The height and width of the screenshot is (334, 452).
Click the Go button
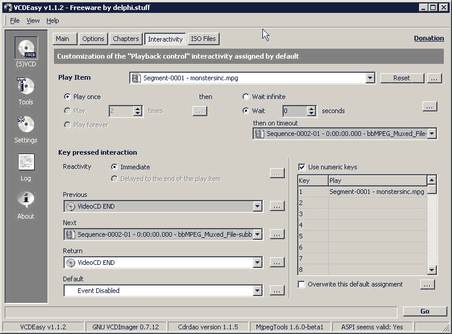click(x=424, y=311)
